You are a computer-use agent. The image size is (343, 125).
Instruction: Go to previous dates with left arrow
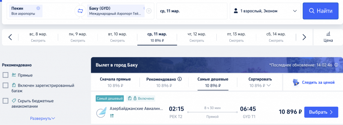[x=10, y=37]
